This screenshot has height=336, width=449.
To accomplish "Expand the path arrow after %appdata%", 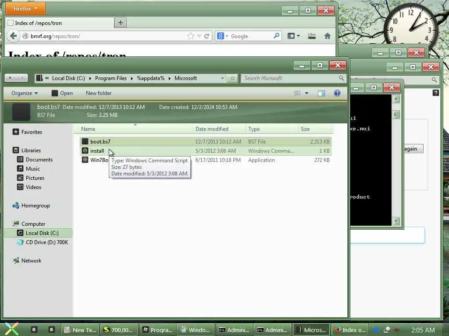I will (x=170, y=78).
